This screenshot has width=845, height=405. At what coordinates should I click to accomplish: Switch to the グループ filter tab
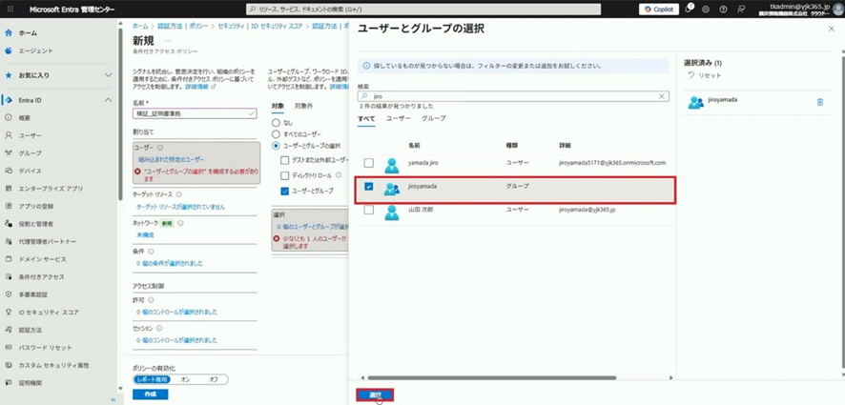click(433, 118)
